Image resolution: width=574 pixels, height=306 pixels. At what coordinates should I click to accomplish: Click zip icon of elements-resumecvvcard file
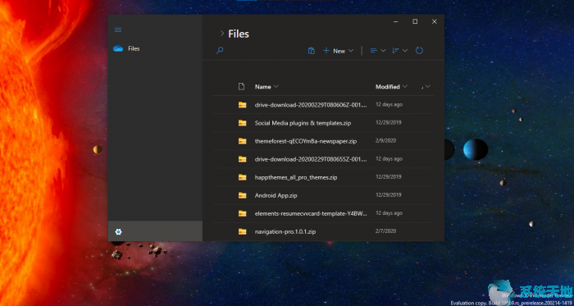pos(243,213)
